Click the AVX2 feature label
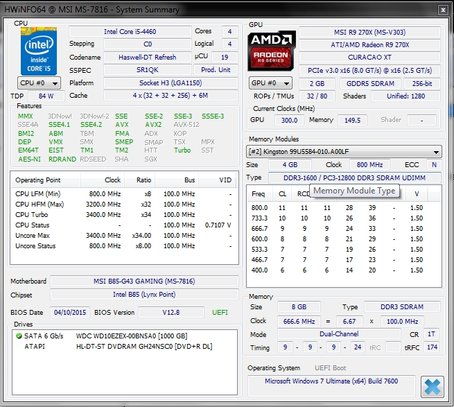 pos(153,125)
